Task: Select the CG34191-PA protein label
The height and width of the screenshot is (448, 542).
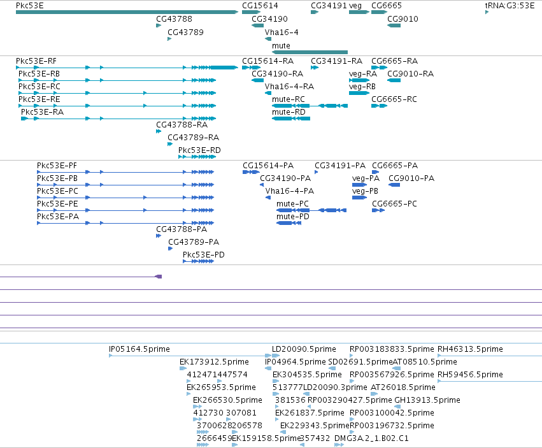Action: coord(340,166)
